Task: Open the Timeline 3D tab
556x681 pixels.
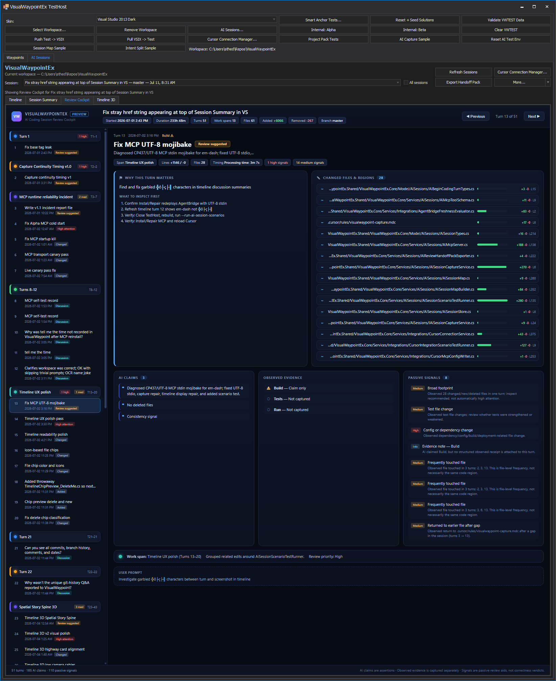Action: [x=106, y=100]
